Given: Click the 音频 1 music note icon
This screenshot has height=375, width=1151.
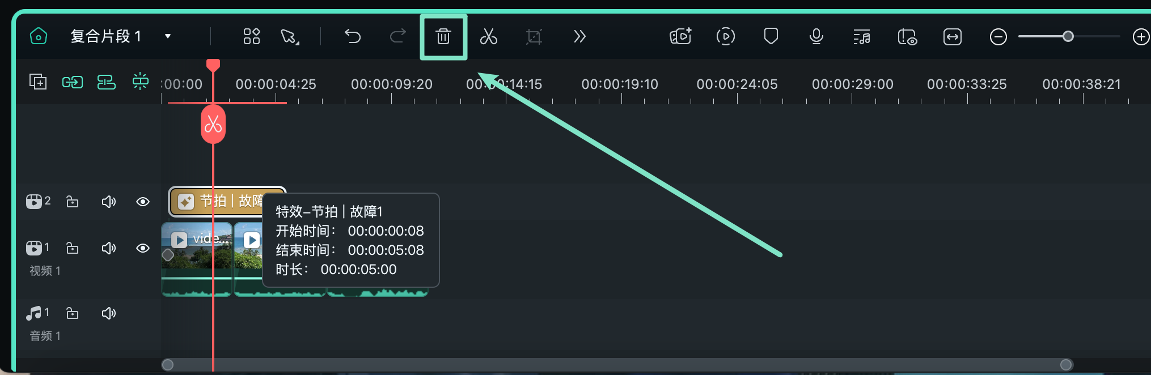Looking at the screenshot, I should coord(34,313).
